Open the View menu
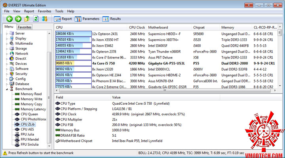285x158 pixels. 17,11
